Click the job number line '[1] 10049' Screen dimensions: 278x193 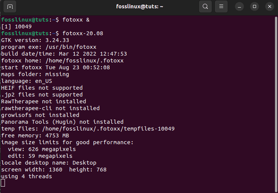[x=16, y=26]
